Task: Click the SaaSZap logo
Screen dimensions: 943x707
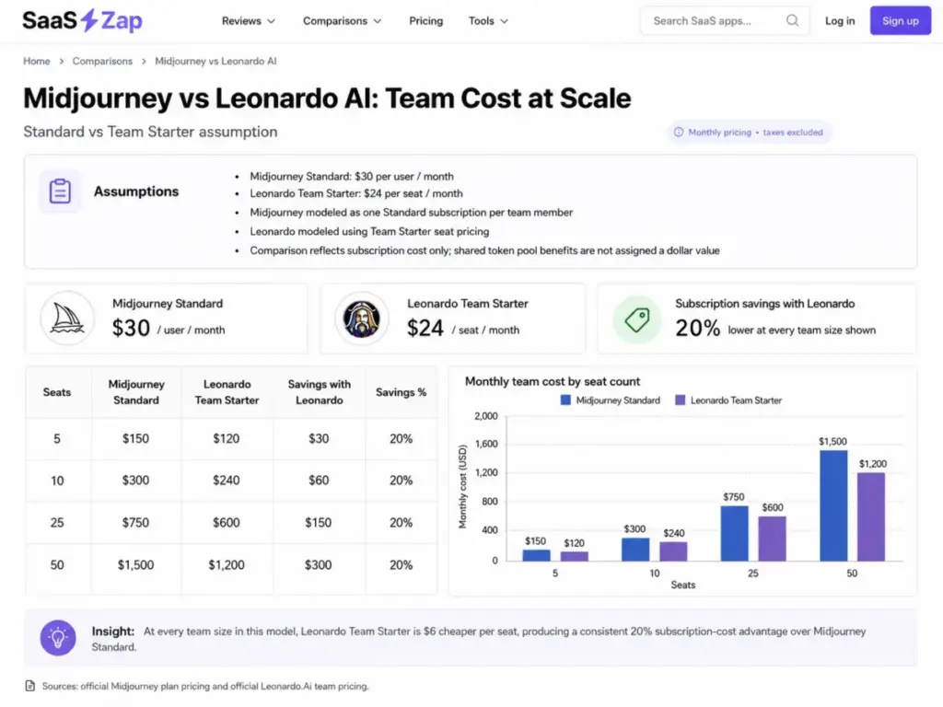Action: 82,20
